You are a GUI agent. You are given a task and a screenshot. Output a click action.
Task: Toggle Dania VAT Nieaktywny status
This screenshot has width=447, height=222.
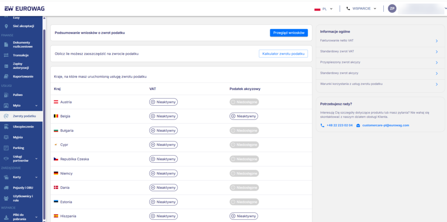pyautogui.click(x=163, y=188)
